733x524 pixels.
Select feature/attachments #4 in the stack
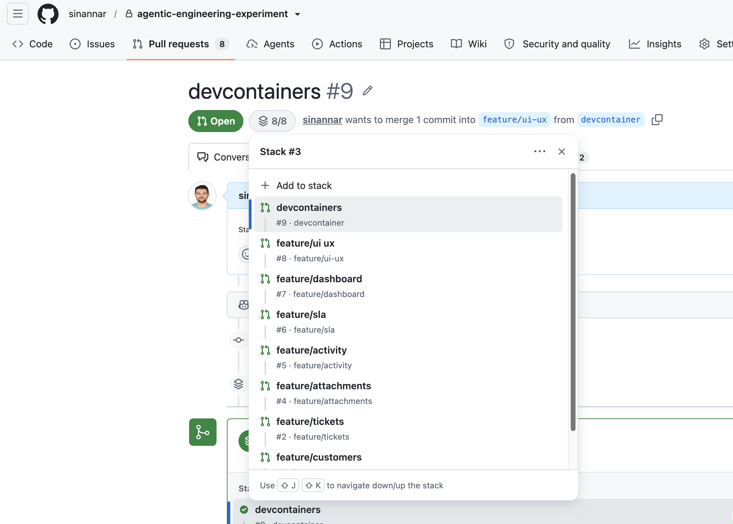point(408,393)
